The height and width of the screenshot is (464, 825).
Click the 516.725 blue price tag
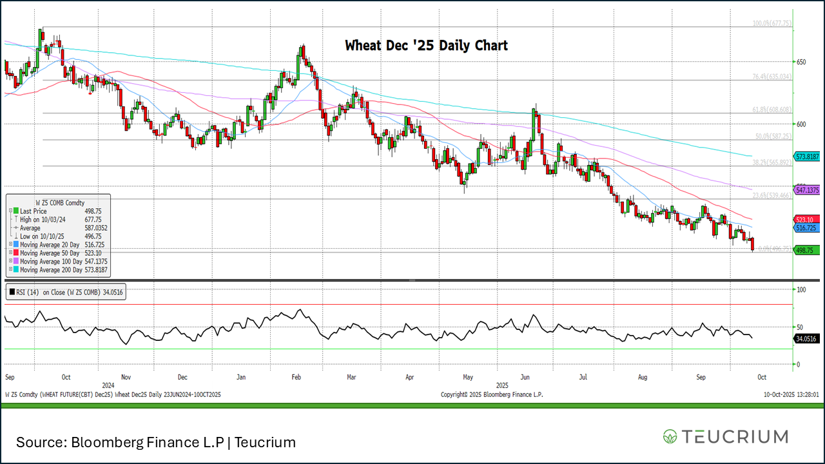tap(807, 228)
